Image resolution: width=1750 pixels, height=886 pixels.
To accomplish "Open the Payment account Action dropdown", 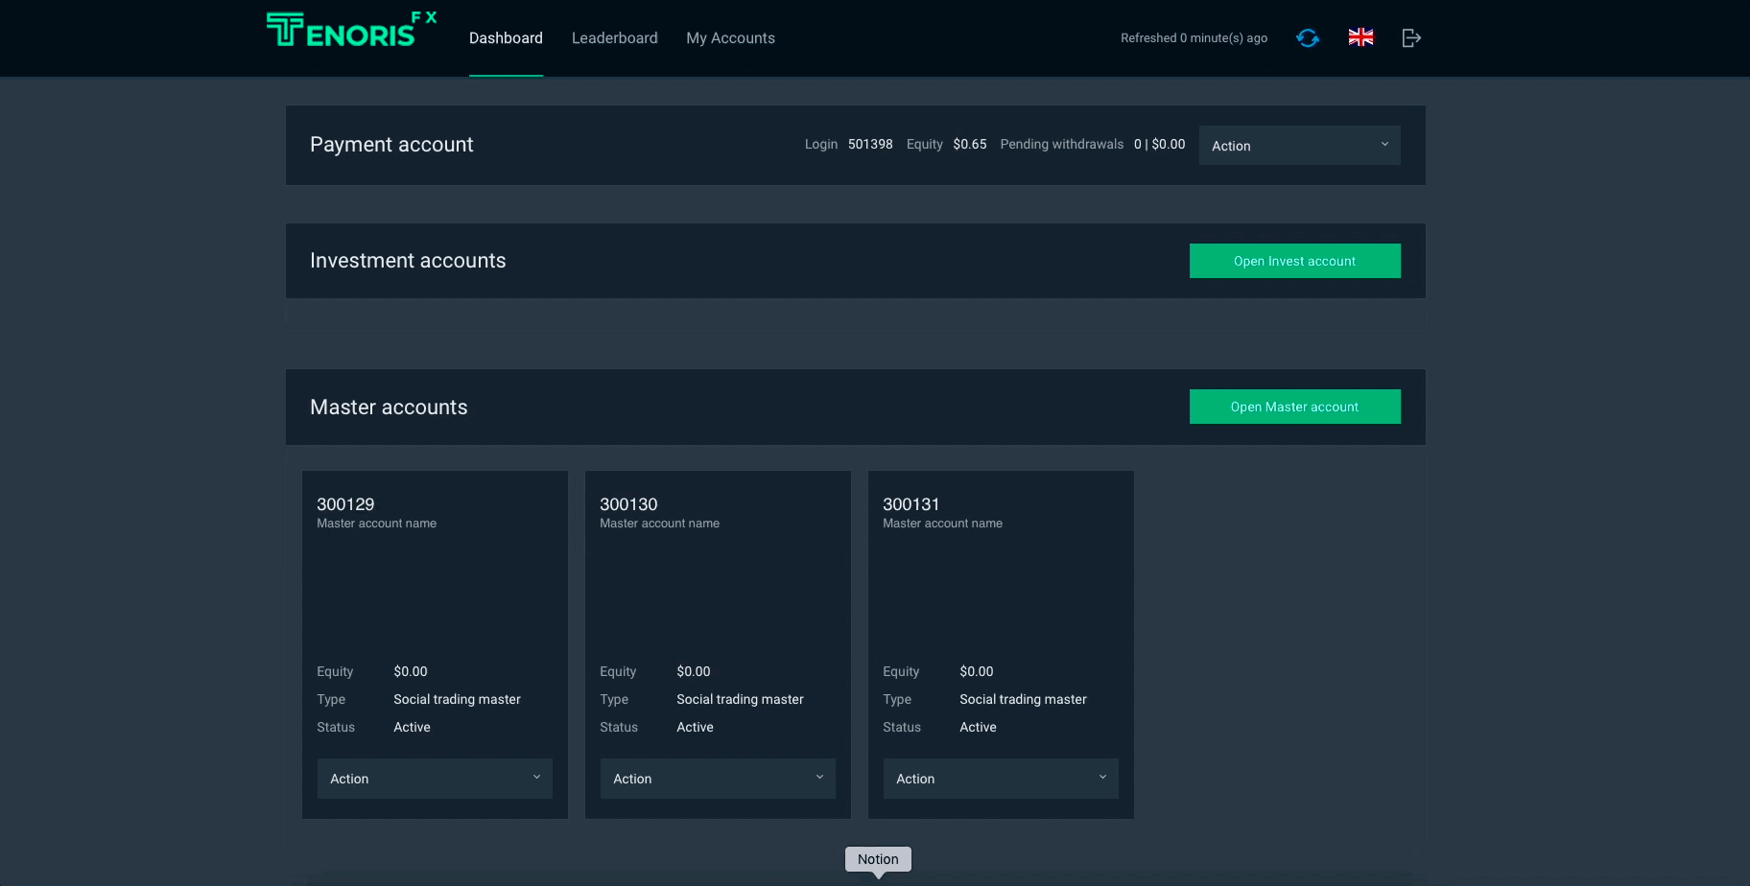I will 1299,146.
